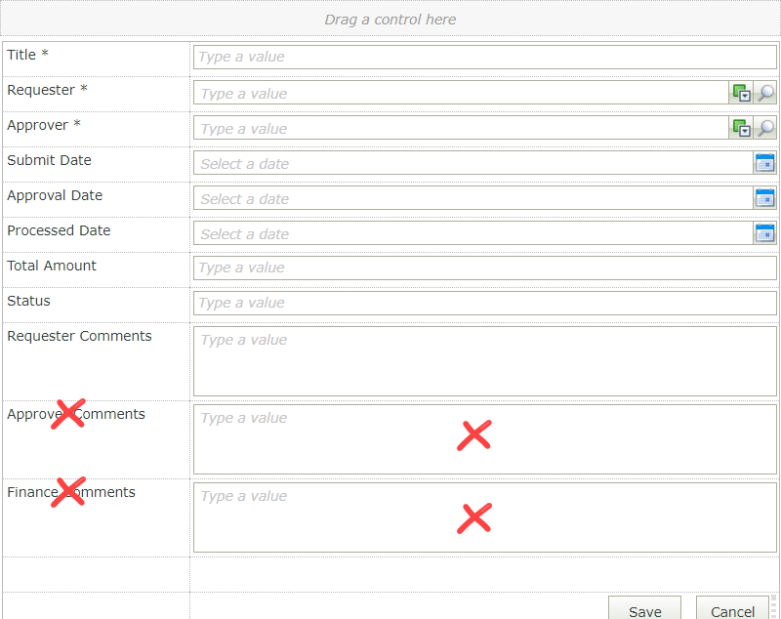Expand the Approver picker dropdown arrow
The image size is (781, 619).
point(747,132)
